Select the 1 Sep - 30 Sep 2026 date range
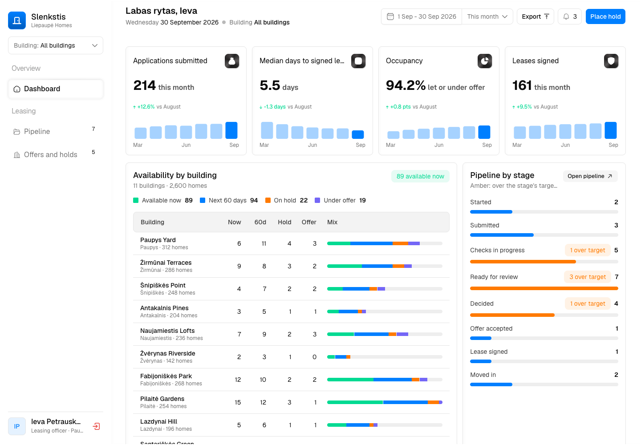This screenshot has height=445, width=641. [422, 16]
